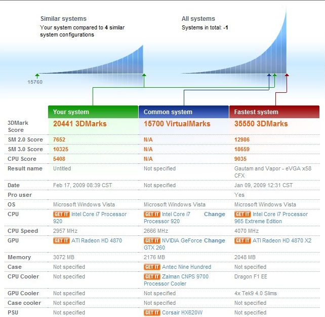Click GET IT badge for ATI Radeon HD 4870 in Your system
This screenshot has height=317, width=325.
[61, 240]
